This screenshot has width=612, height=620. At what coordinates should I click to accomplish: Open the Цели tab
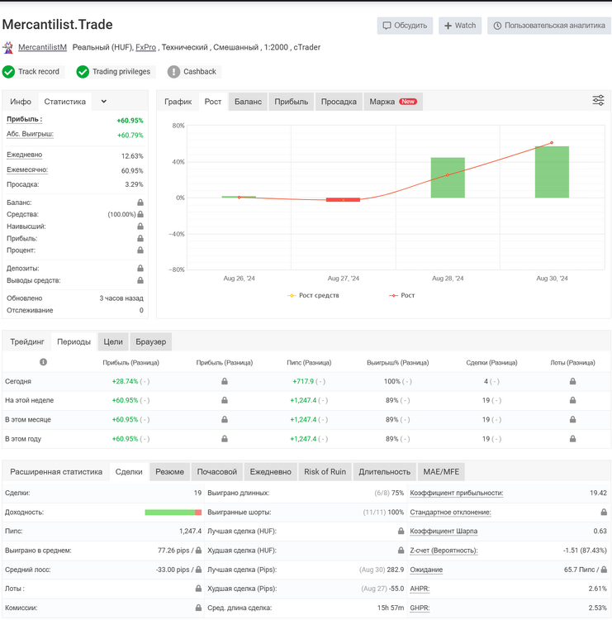[x=113, y=341]
